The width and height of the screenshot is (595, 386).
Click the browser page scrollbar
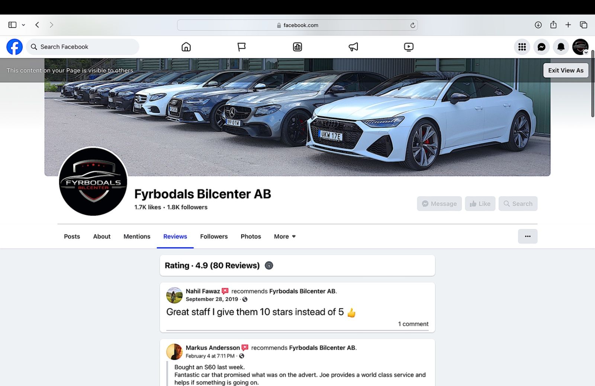click(593, 84)
